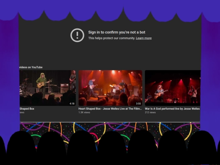
Task: Click the 4:18 duration badge
Action: click(x=72, y=104)
